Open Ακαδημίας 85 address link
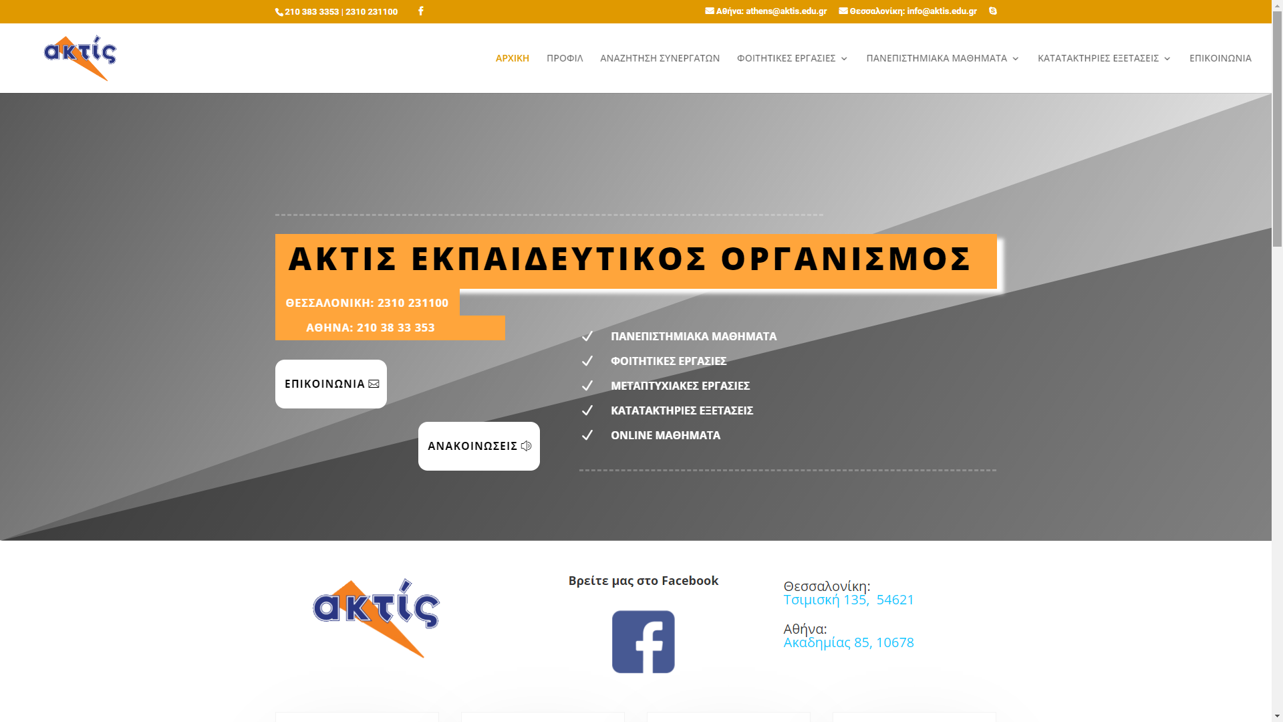Image resolution: width=1283 pixels, height=722 pixels. [848, 642]
